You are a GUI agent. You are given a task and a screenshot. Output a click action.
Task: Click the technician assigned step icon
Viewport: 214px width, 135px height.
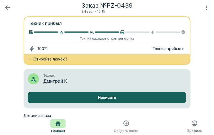tap(61, 32)
